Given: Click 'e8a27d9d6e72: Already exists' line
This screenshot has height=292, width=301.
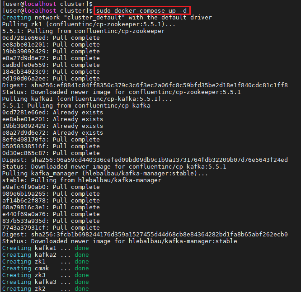Looking at the screenshot, I should point(52,132).
